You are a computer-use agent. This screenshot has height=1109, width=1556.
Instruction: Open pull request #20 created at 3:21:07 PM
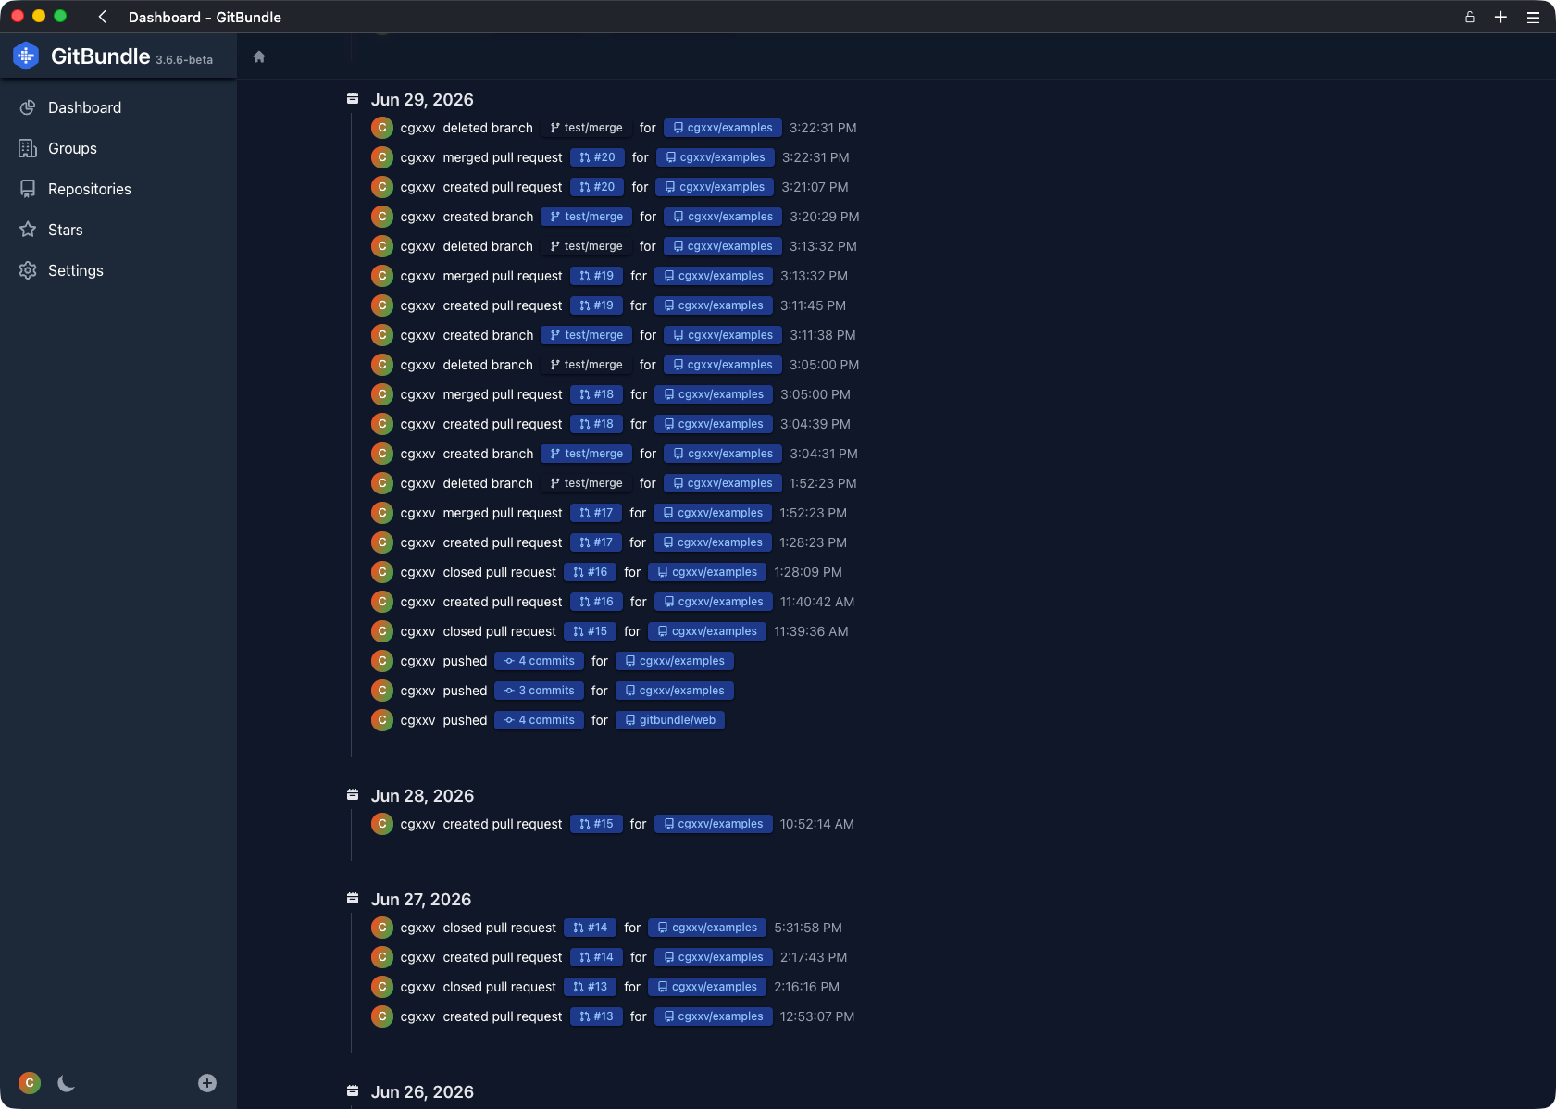pos(597,187)
